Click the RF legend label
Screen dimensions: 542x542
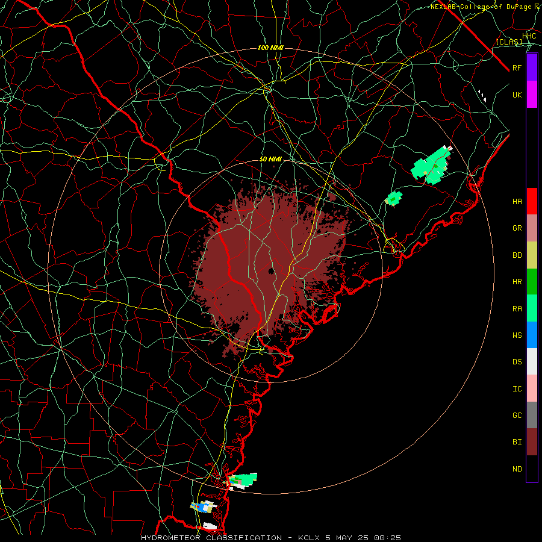(x=517, y=67)
